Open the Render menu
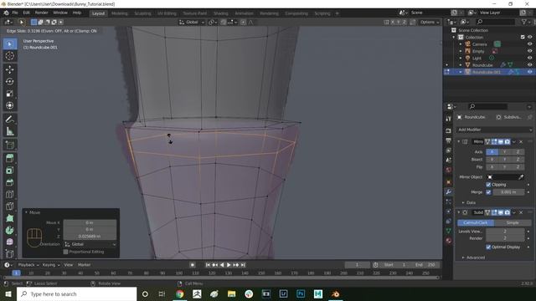 (42, 13)
